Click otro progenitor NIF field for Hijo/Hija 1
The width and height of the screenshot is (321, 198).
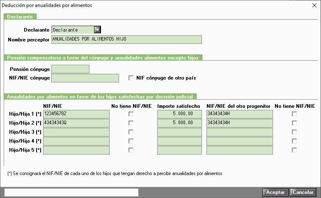240,114
